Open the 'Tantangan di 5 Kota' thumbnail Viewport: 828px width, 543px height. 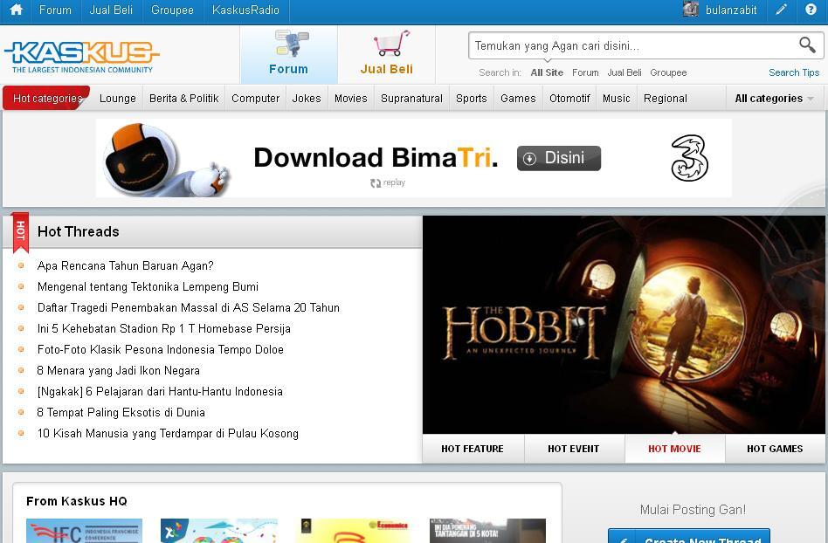click(487, 530)
